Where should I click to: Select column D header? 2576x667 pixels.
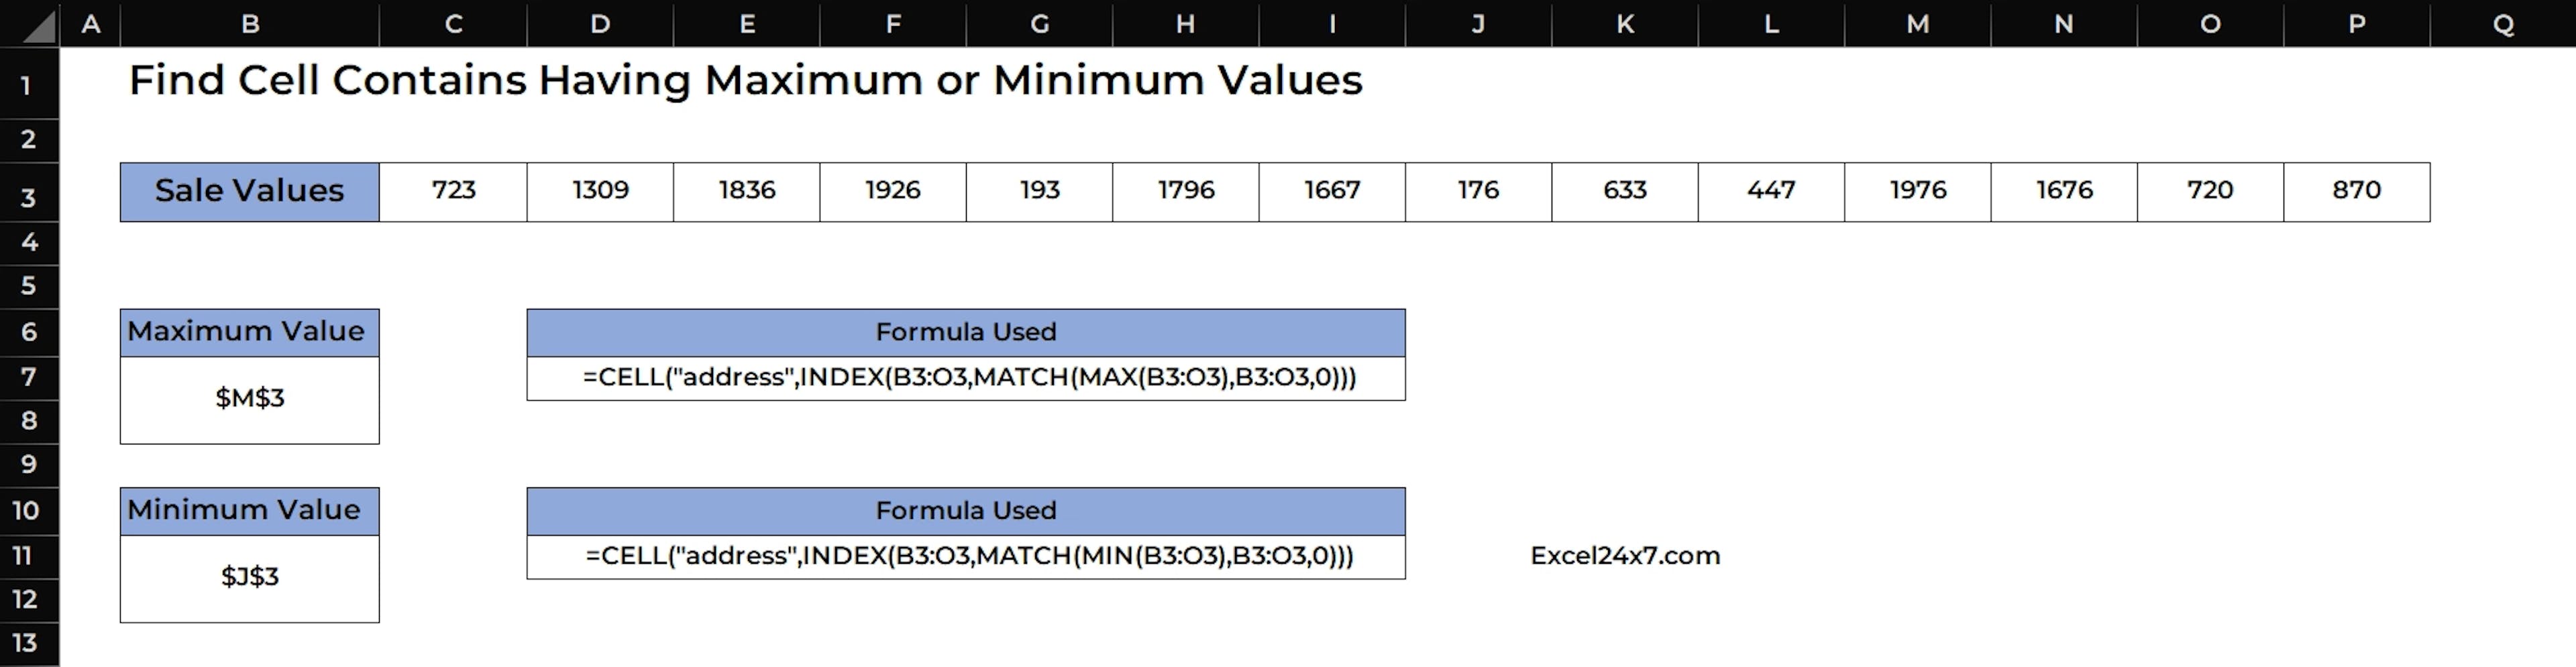tap(600, 24)
